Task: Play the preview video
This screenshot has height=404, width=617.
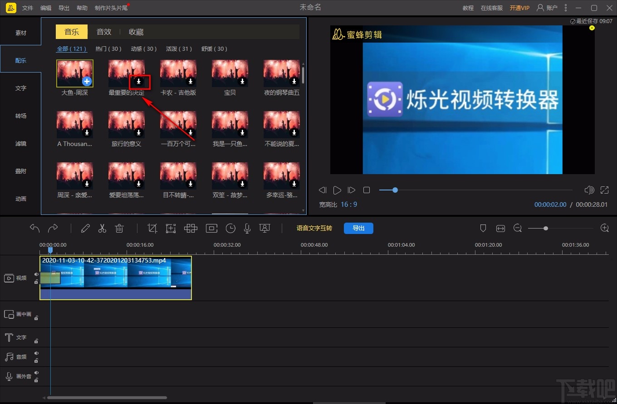Action: tap(337, 190)
